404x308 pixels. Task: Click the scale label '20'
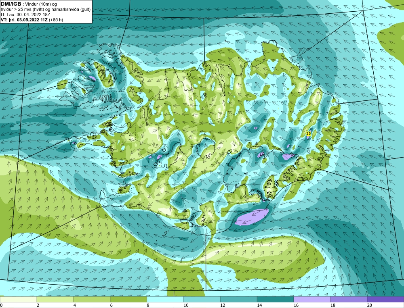point(370,305)
